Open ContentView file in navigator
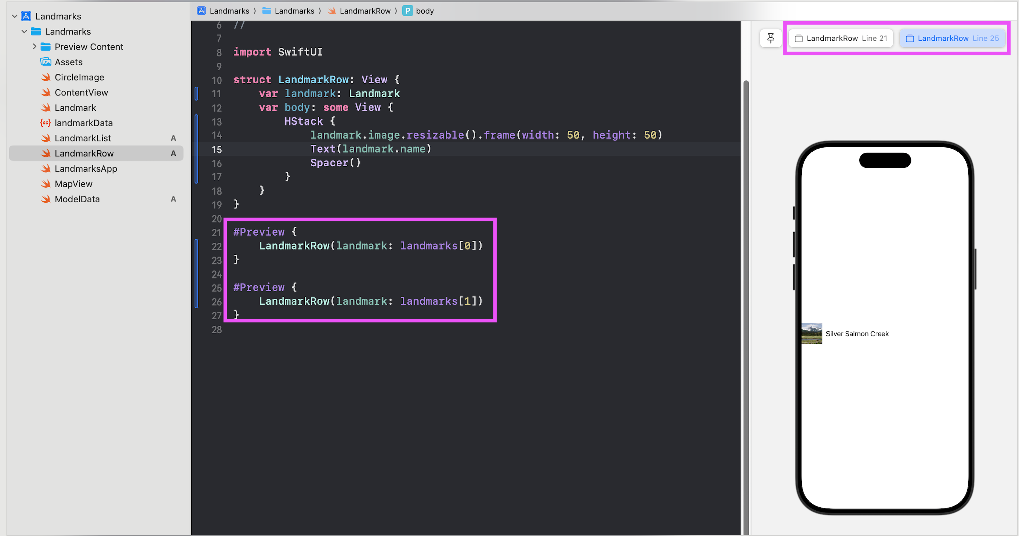Viewport: 1019px width, 536px height. click(81, 92)
